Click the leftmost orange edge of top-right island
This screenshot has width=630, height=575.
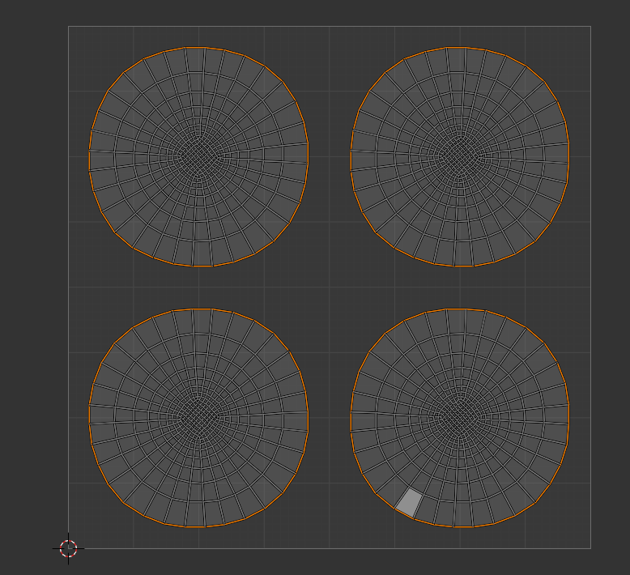[351, 160]
